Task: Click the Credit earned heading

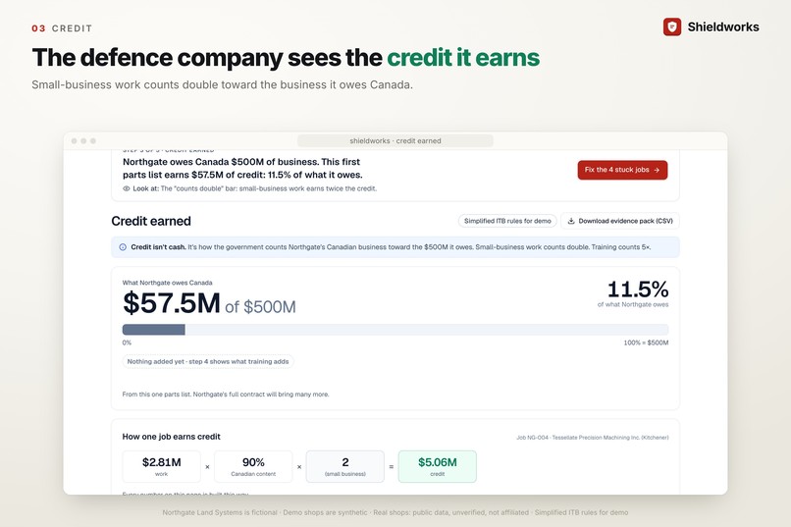Action: [x=151, y=221]
